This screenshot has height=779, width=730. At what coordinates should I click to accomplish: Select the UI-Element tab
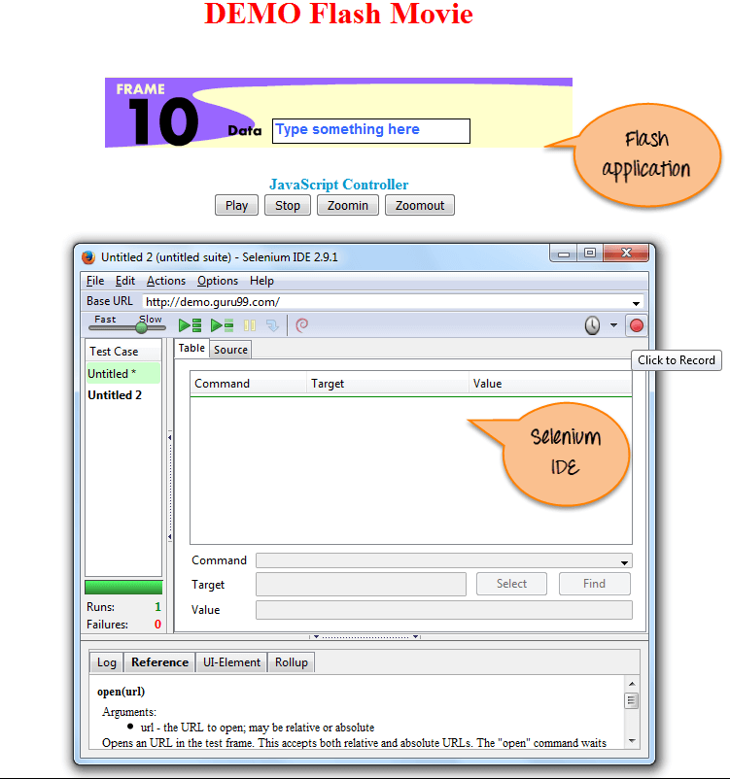(231, 662)
